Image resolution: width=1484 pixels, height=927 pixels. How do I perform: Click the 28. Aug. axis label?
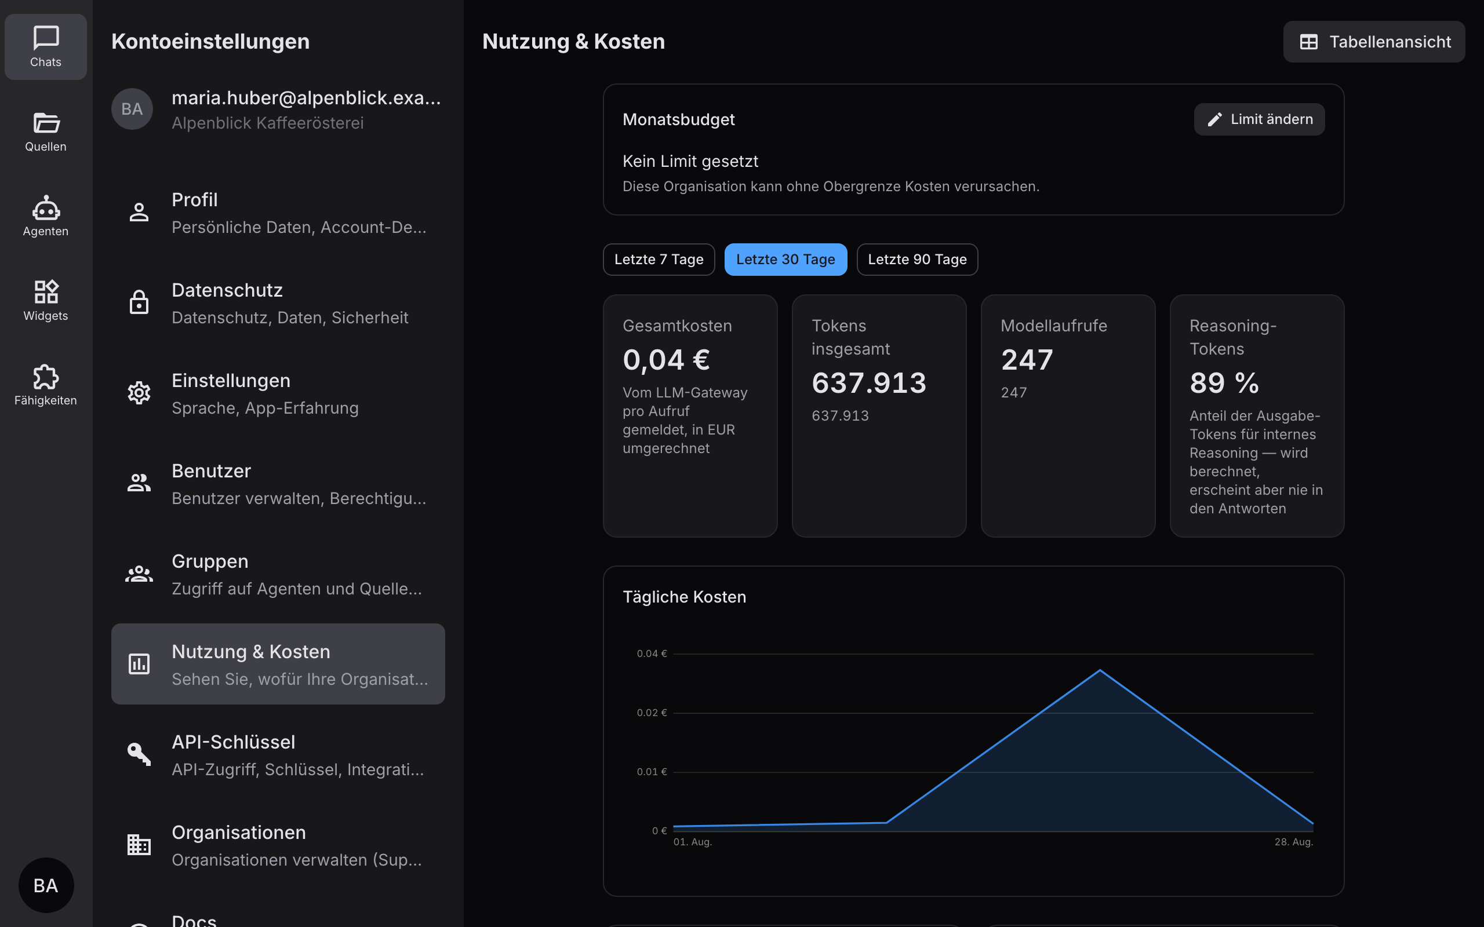click(1293, 842)
